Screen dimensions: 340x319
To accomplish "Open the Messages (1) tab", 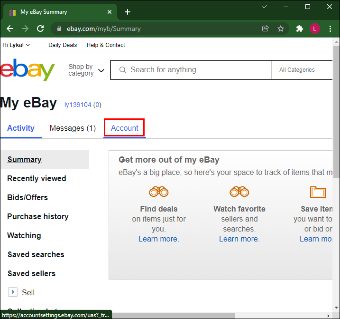I will (x=73, y=128).
